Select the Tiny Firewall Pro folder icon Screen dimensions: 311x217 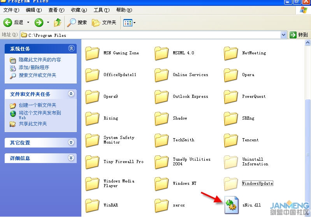pyautogui.click(x=92, y=162)
